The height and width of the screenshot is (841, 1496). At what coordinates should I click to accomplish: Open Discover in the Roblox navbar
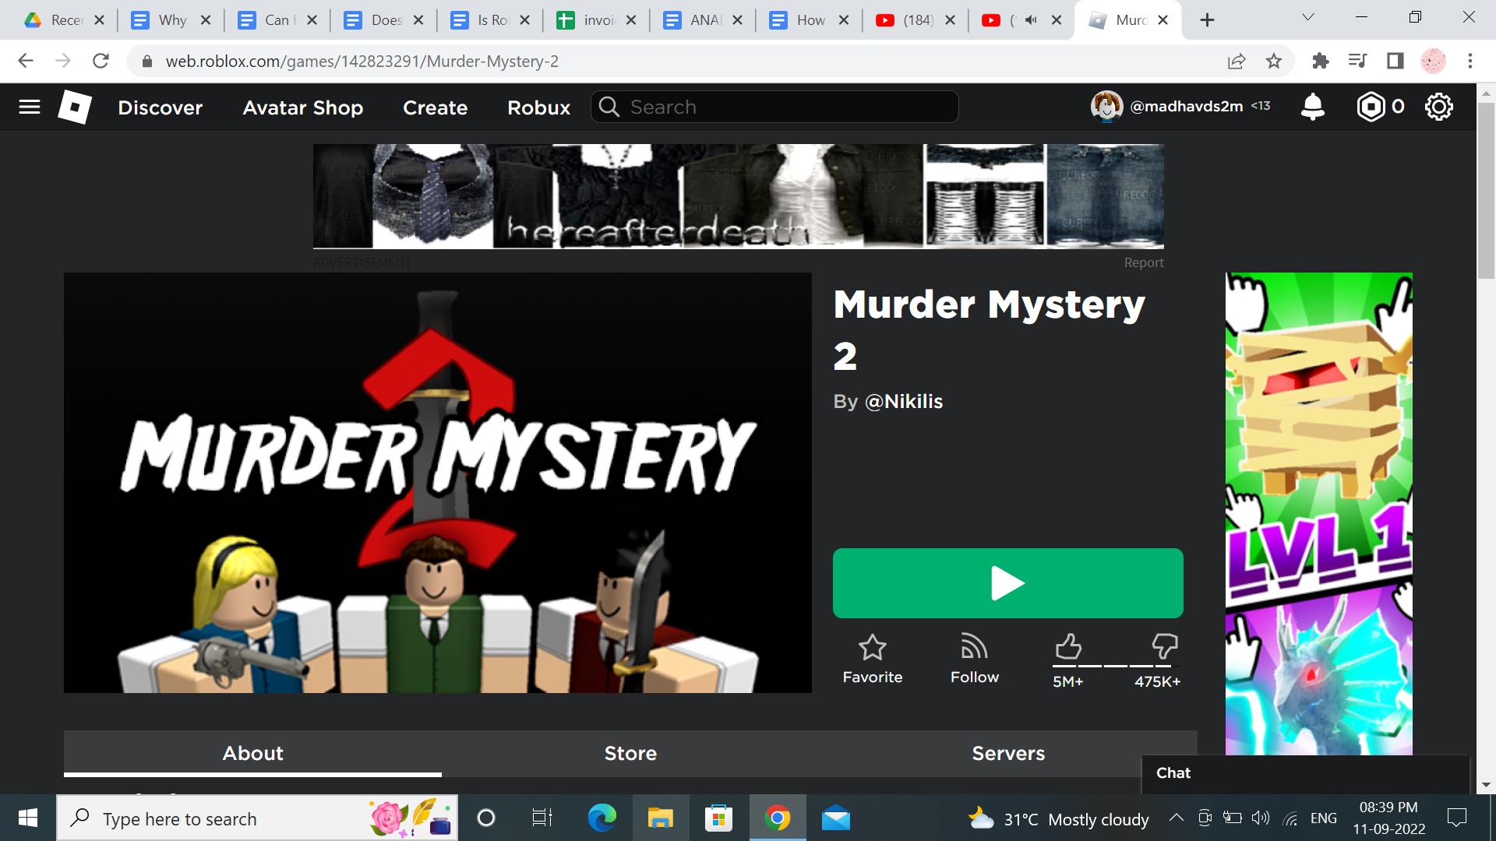(161, 107)
